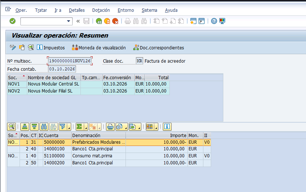Click the KR document class field

[140, 61]
